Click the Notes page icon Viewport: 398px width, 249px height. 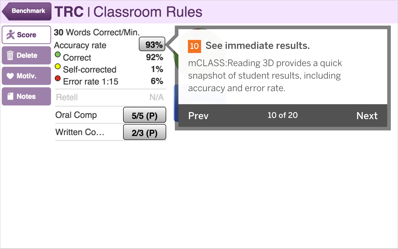click(10, 96)
